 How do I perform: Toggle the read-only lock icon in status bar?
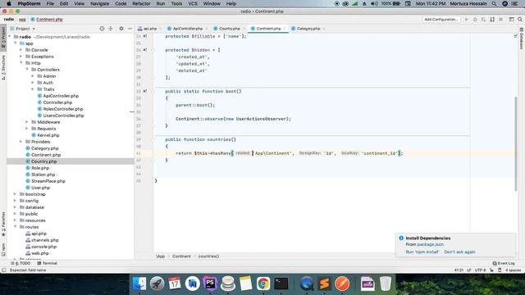(491, 270)
